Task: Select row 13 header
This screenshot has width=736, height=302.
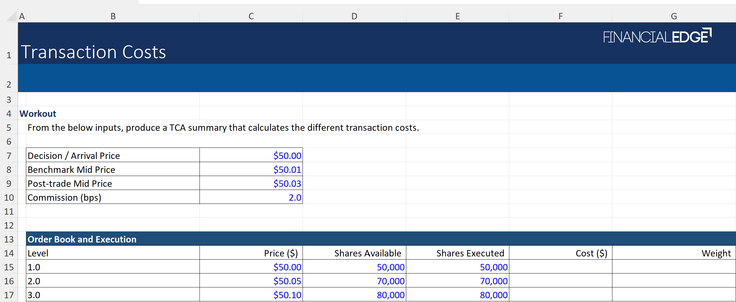Action: click(x=9, y=239)
